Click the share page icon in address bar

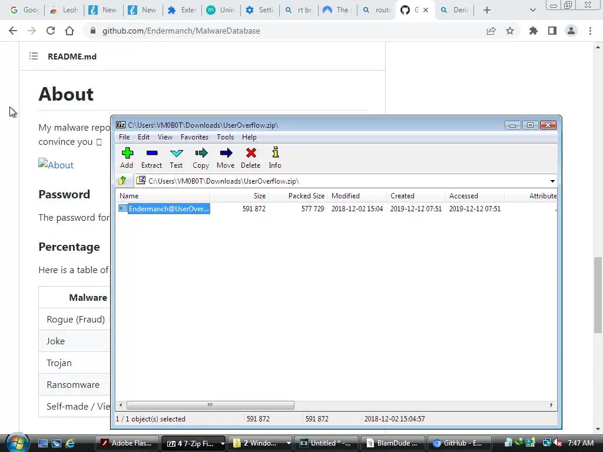click(x=491, y=31)
